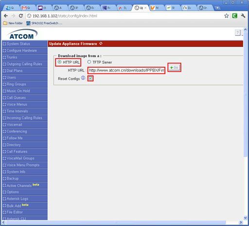Click the green extension icon in the toolbar
This screenshot has width=249, height=226.
click(x=235, y=16)
